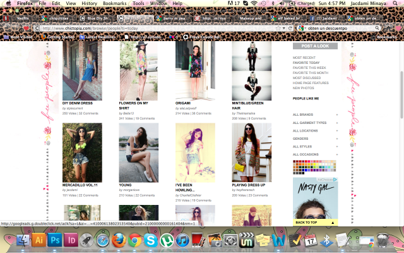Screen dimensions: 404x253
Task: Click the Most Visited bookmark
Action: coord(18,37)
